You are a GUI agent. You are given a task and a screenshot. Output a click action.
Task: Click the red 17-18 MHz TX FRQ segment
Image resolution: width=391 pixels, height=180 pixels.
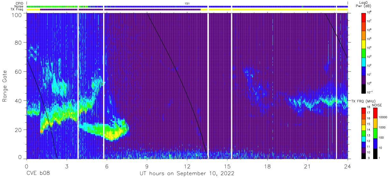coord(364,110)
